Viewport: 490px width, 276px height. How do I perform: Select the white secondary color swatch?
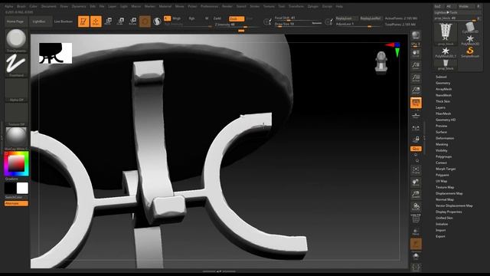click(x=22, y=189)
